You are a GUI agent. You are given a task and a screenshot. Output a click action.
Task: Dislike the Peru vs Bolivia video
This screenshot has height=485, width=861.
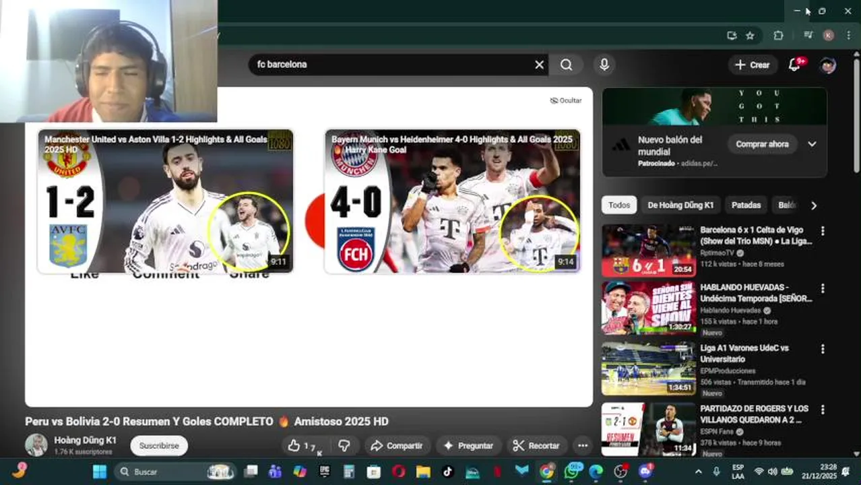click(344, 446)
